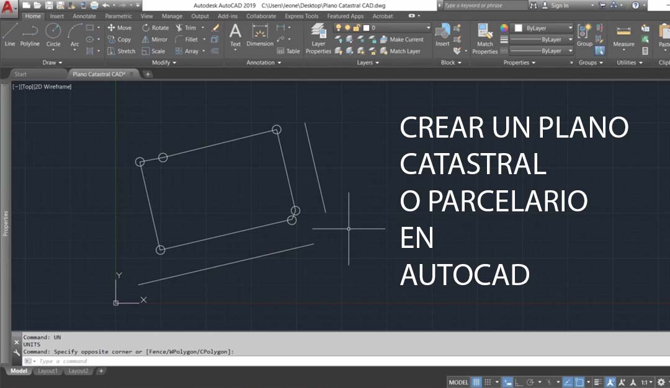Click the [Top] view control label

coord(27,86)
